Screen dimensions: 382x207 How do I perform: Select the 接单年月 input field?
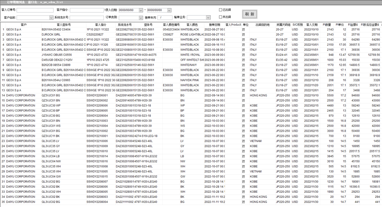point(165,18)
